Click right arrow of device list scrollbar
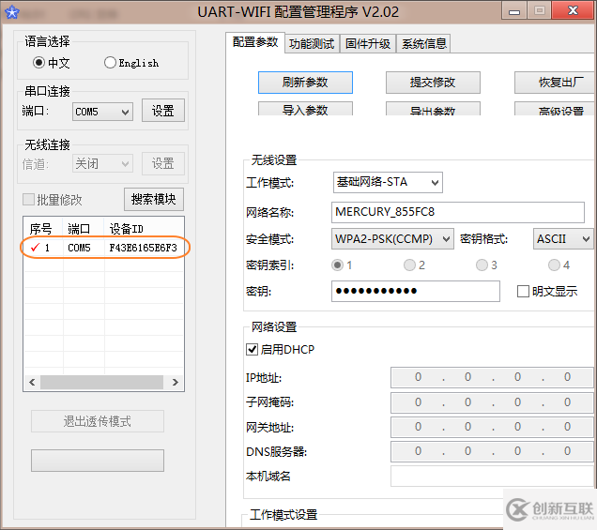Image resolution: width=597 pixels, height=530 pixels. (x=176, y=383)
